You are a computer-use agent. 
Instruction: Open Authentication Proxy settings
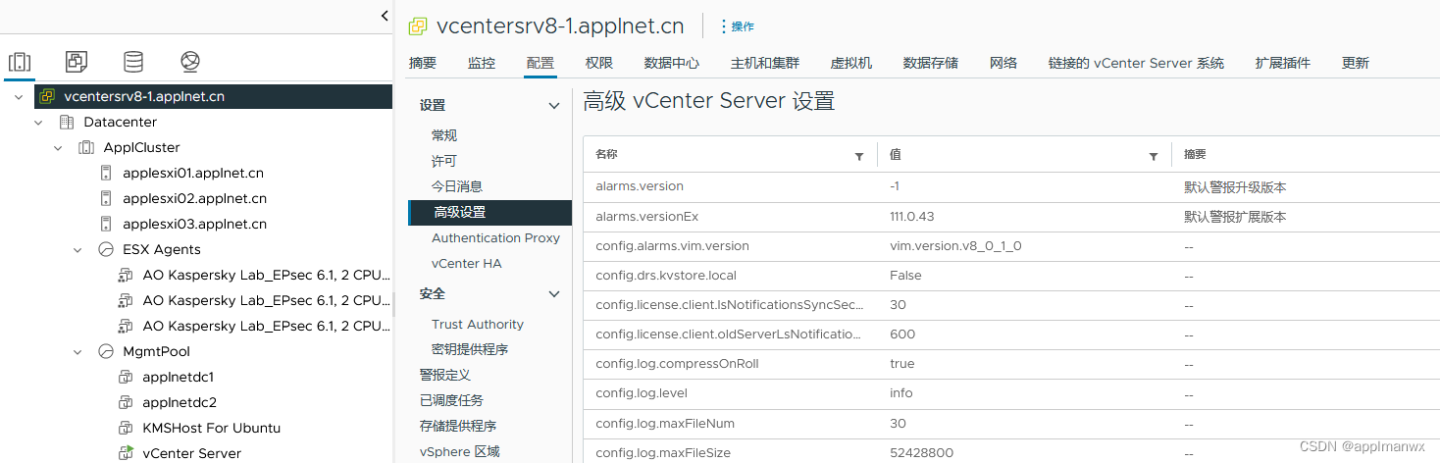click(x=495, y=237)
